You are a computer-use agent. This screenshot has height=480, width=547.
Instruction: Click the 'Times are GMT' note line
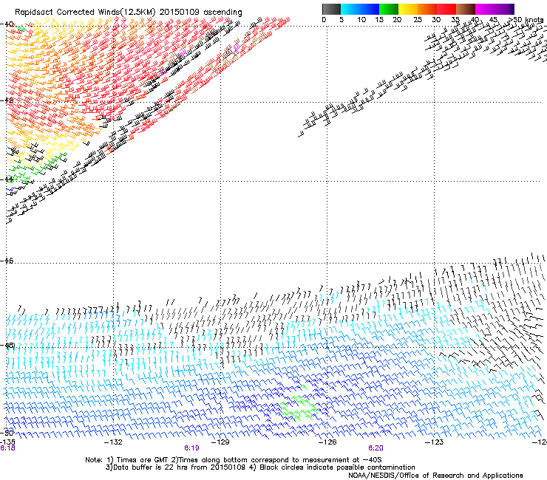233,460
